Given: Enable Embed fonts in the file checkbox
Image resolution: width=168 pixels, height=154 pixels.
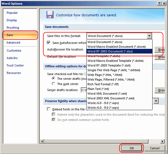Looking at the screenshot, I should [x=49, y=109].
